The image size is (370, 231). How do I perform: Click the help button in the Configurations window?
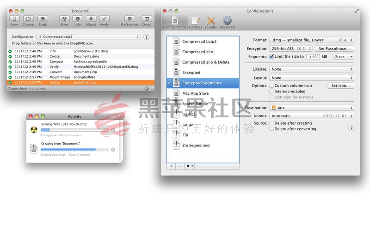pos(351,128)
